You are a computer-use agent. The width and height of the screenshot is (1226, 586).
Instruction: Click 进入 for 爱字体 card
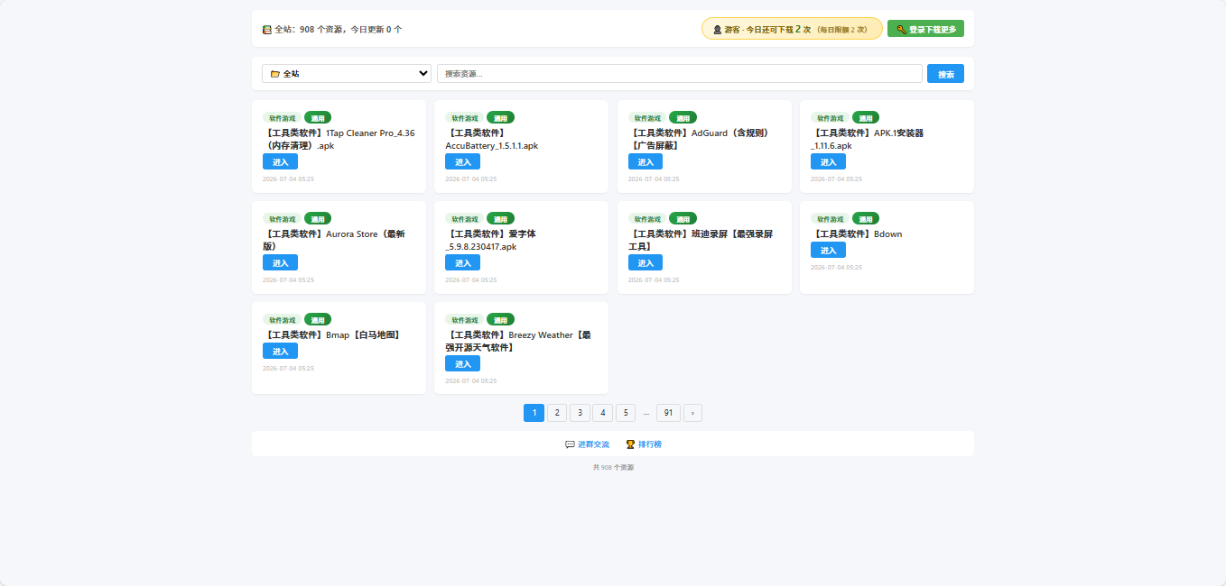pos(462,262)
